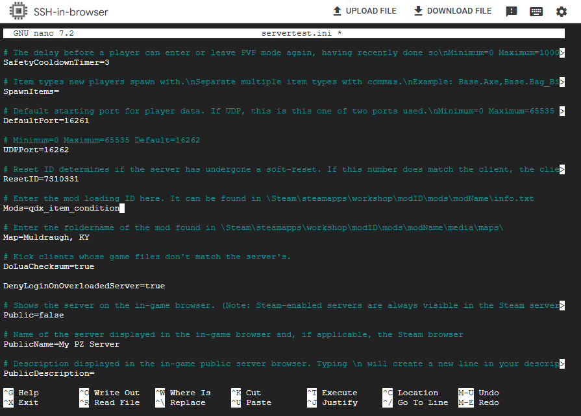Click the Go To Line shortcut label
Viewport: 581px width, 416px height.
click(423, 402)
